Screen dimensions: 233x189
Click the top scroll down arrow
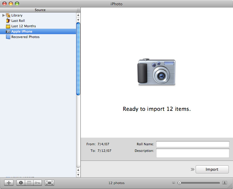78,20
